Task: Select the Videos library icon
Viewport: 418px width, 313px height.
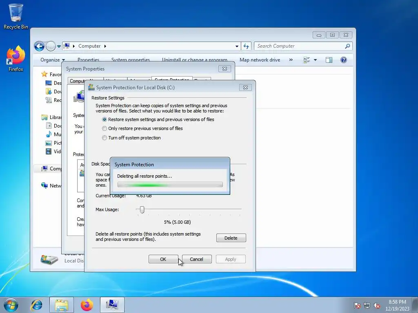Action: (x=49, y=152)
